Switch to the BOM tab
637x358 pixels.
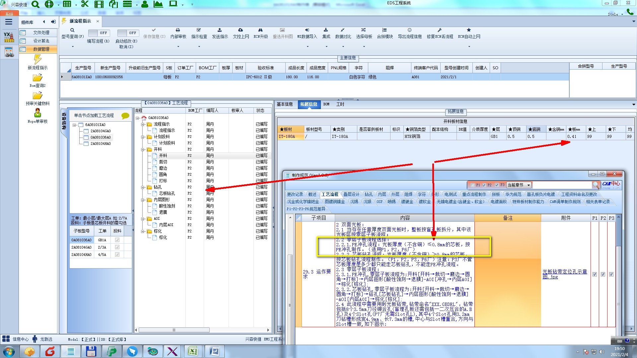(326, 104)
